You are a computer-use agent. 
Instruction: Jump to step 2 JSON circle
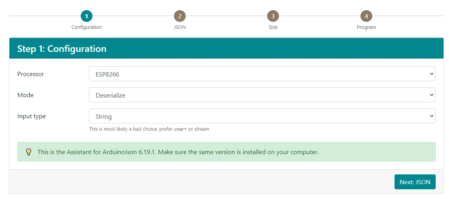(180, 16)
